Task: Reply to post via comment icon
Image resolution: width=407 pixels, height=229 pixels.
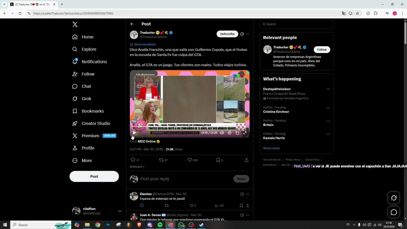Action: (x=133, y=160)
